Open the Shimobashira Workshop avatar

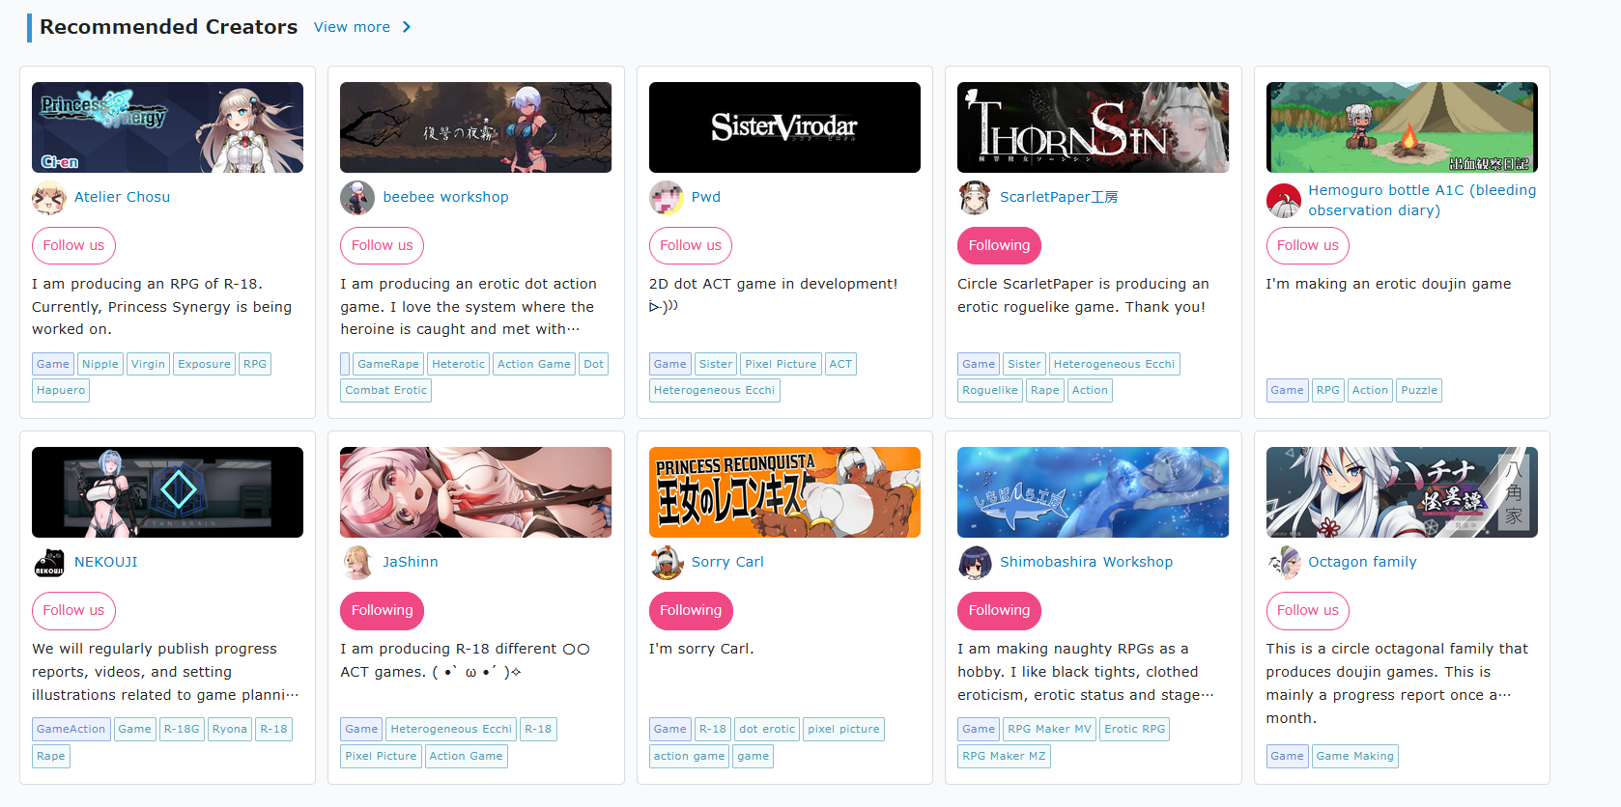975,563
